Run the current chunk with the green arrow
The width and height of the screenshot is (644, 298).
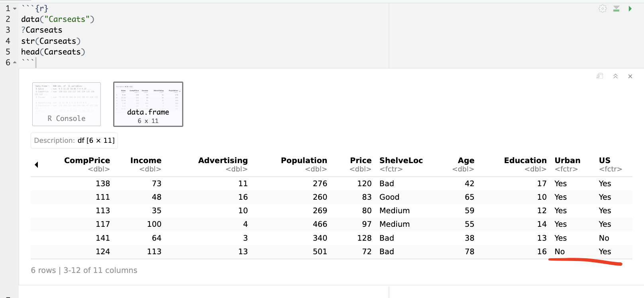pyautogui.click(x=630, y=9)
